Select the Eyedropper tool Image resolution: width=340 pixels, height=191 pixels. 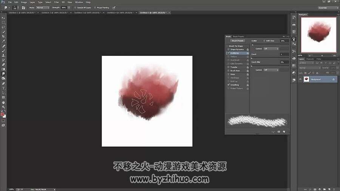pyautogui.click(x=3, y=41)
